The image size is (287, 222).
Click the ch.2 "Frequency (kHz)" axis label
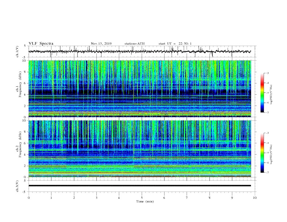(20, 144)
